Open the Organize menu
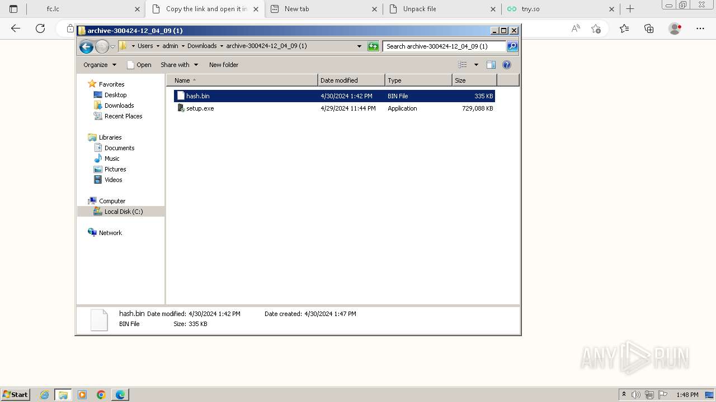Screen dimensions: 716x402 pyautogui.click(x=100, y=65)
